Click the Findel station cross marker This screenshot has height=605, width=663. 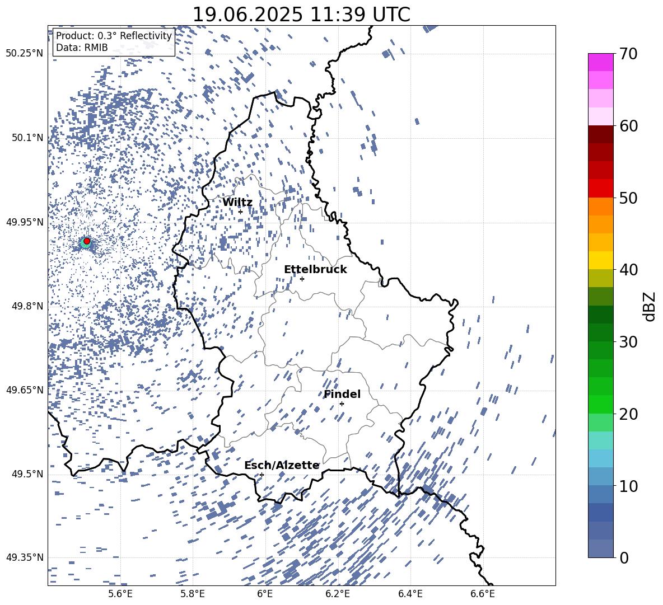(342, 404)
